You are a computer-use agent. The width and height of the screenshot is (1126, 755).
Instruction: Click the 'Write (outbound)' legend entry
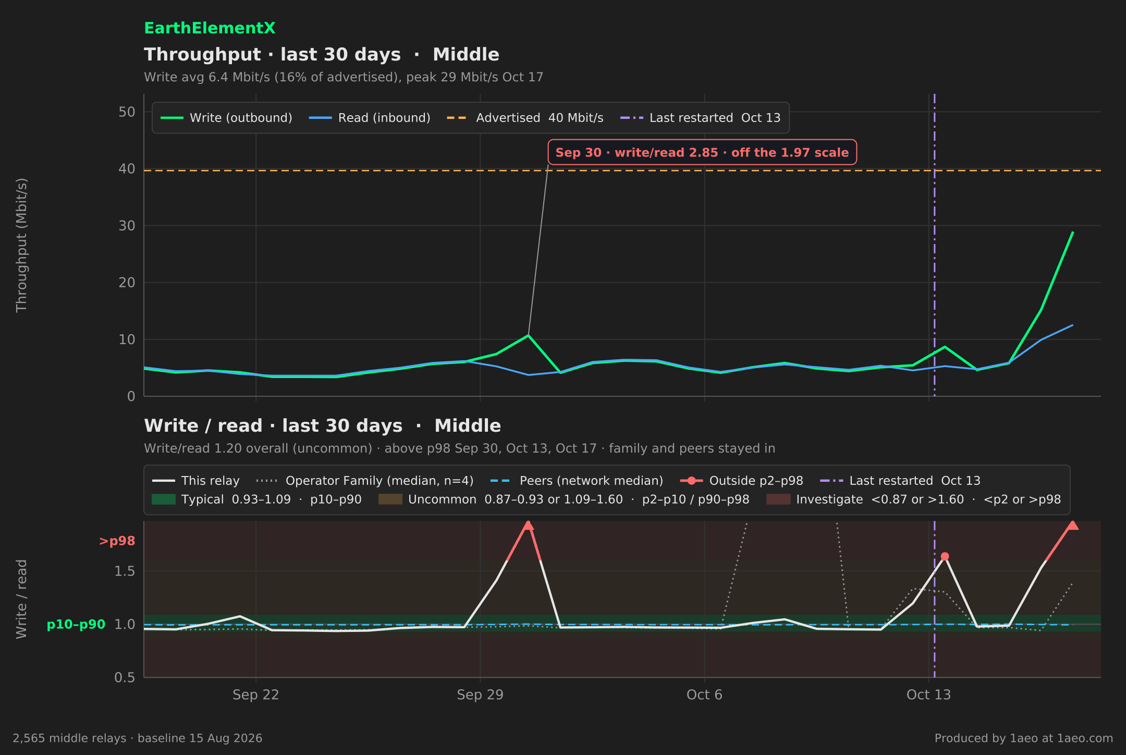[226, 118]
